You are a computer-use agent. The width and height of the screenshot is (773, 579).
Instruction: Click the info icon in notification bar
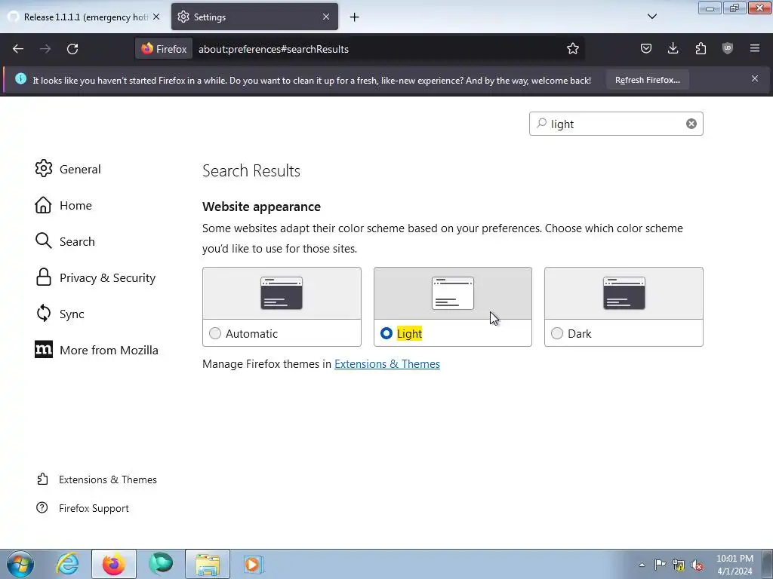[20, 78]
